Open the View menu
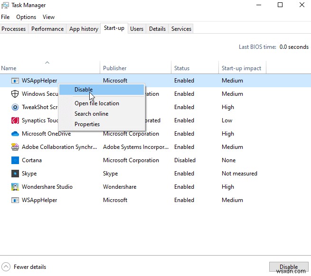The height and width of the screenshot is (276, 311). 48,17
